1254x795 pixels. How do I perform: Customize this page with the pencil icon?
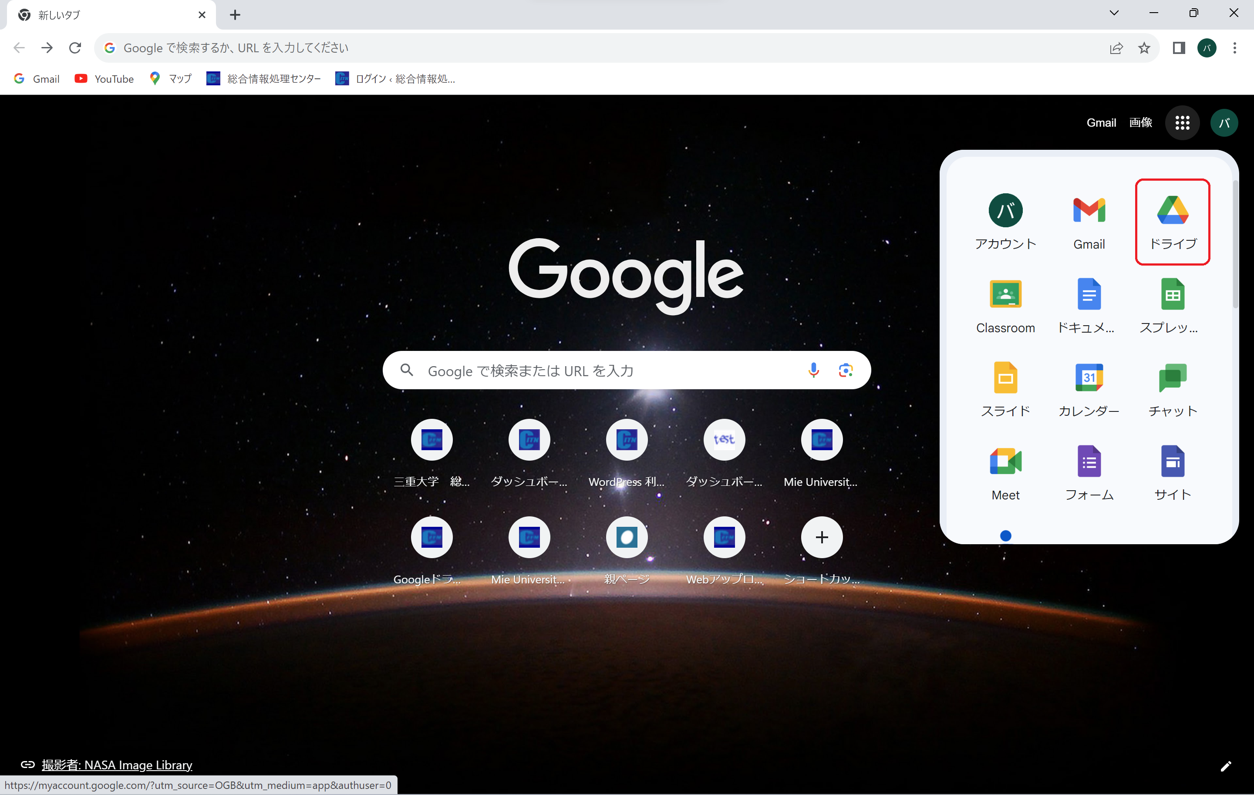click(x=1226, y=766)
